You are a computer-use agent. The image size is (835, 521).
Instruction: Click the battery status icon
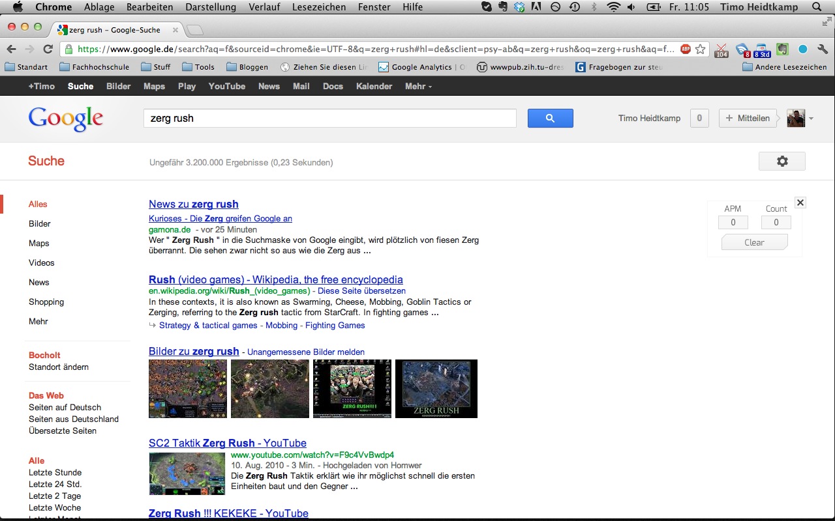[x=653, y=7]
